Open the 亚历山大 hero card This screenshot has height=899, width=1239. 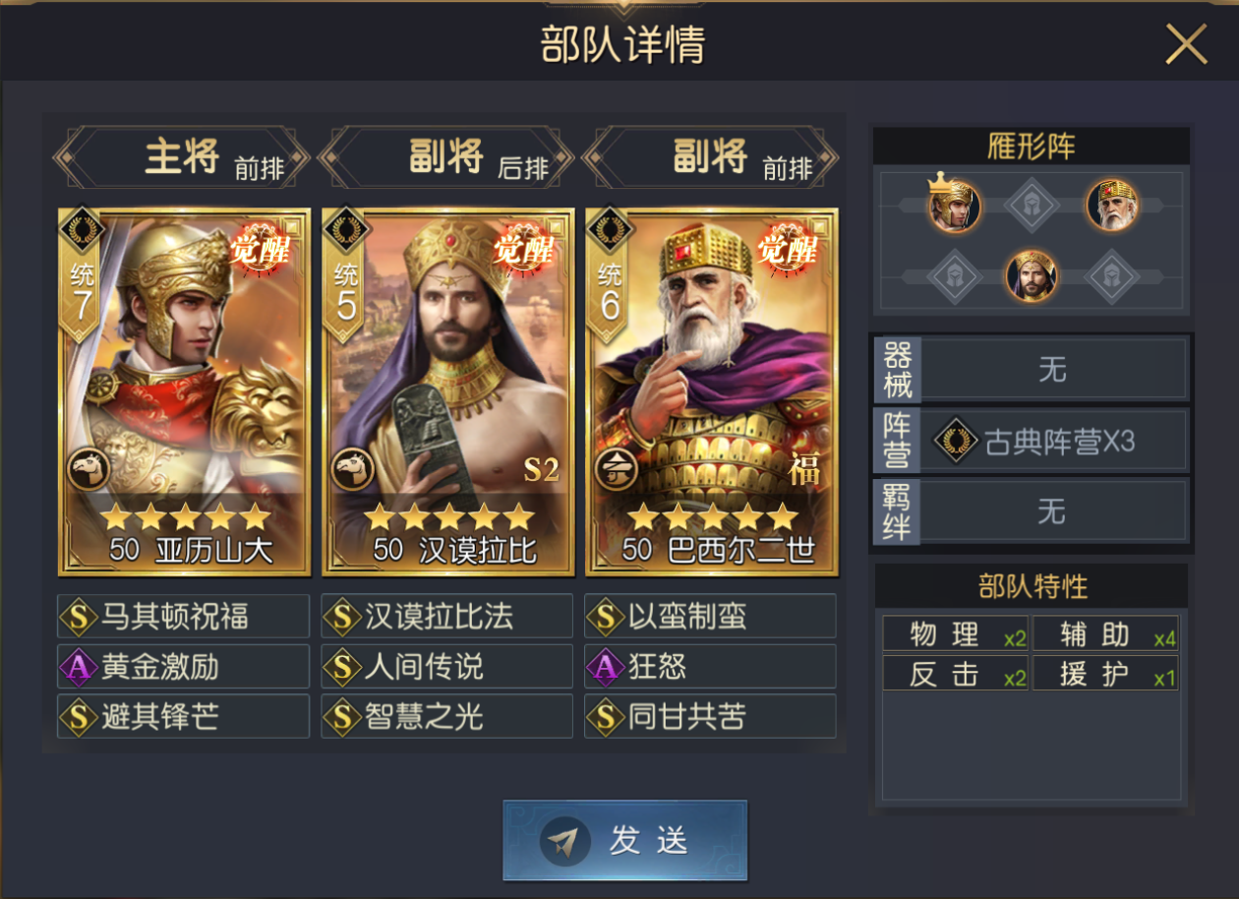(x=185, y=391)
